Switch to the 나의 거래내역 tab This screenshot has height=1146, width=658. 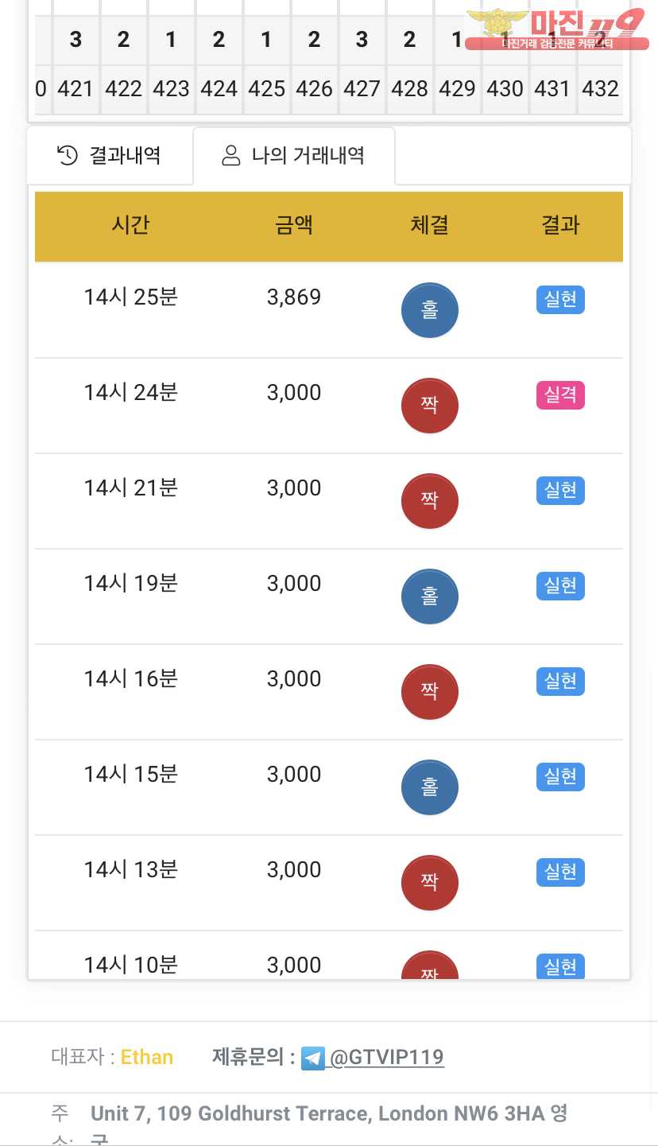click(293, 156)
